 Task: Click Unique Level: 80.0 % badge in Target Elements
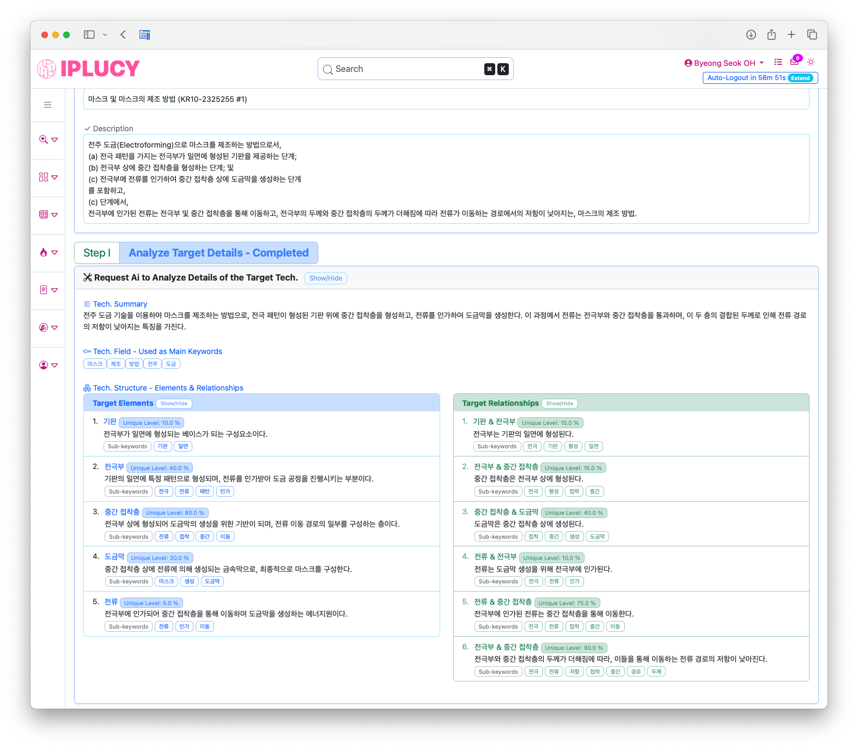tap(175, 513)
